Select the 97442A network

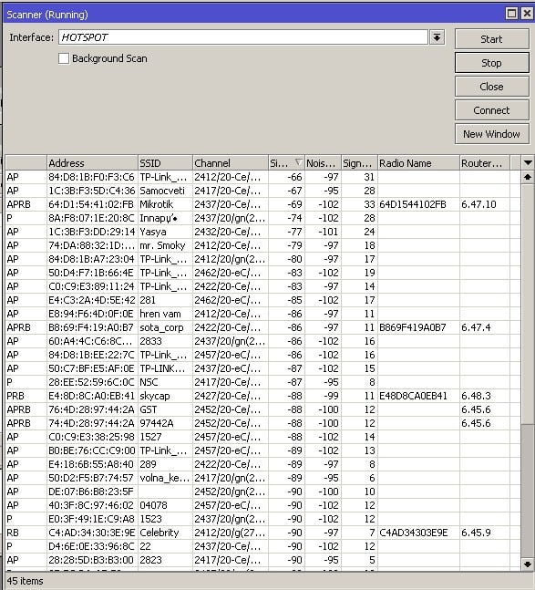[x=157, y=423]
